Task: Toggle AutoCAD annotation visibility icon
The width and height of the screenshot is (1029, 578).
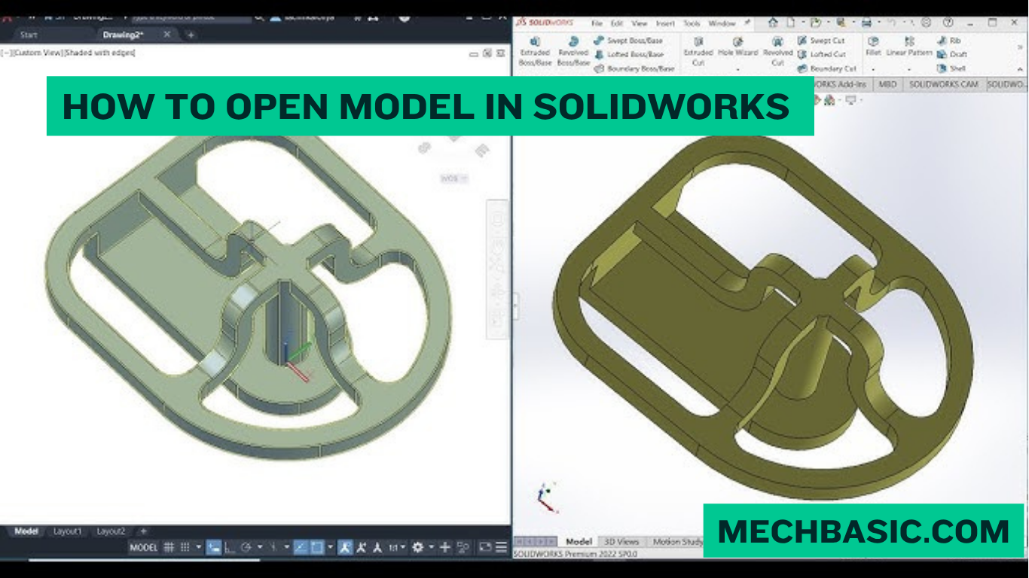Action: [x=345, y=547]
